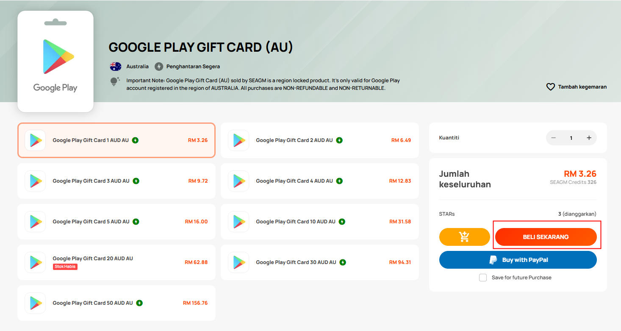Click the quantity number field
The image size is (621, 331).
[571, 138]
